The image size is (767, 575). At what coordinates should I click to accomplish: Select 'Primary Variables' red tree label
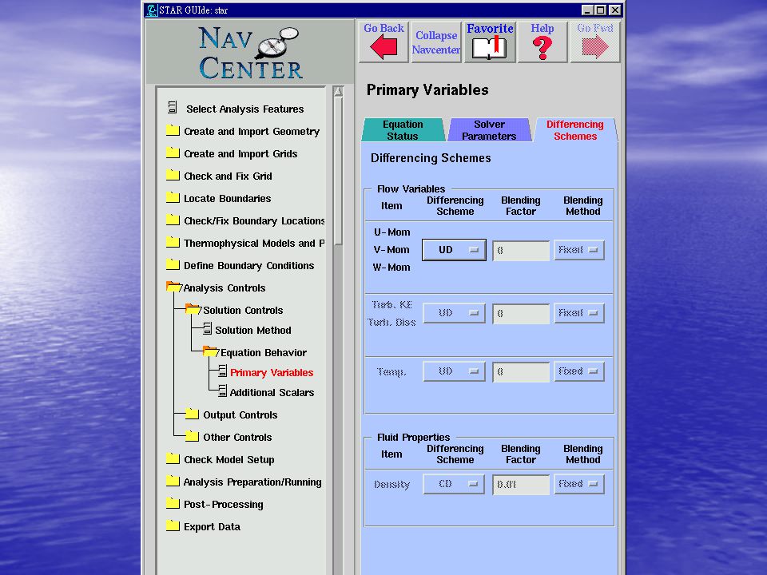272,373
